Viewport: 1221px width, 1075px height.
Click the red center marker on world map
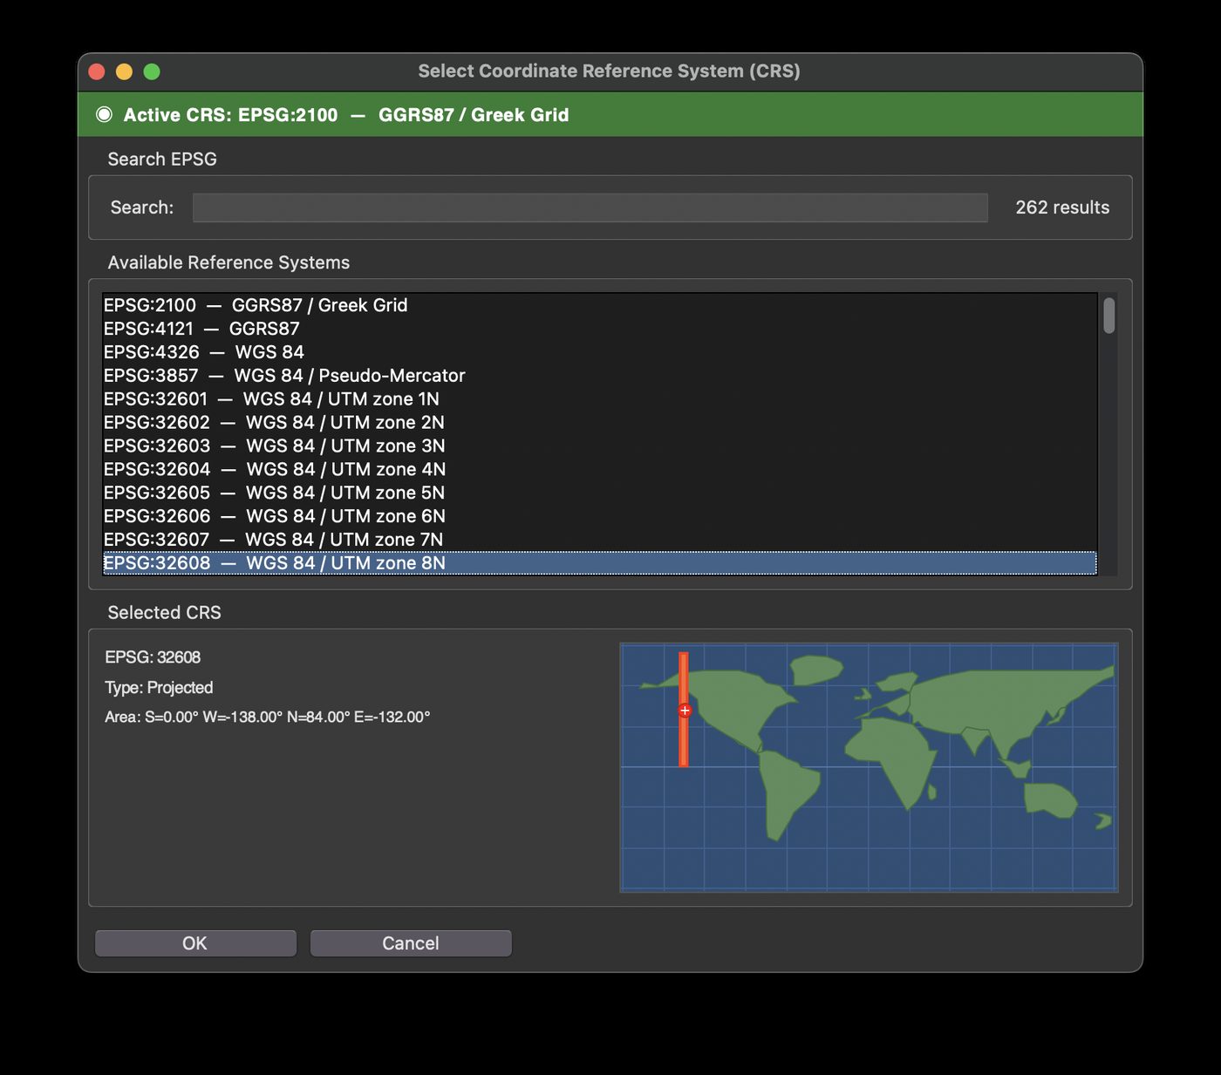tap(685, 711)
